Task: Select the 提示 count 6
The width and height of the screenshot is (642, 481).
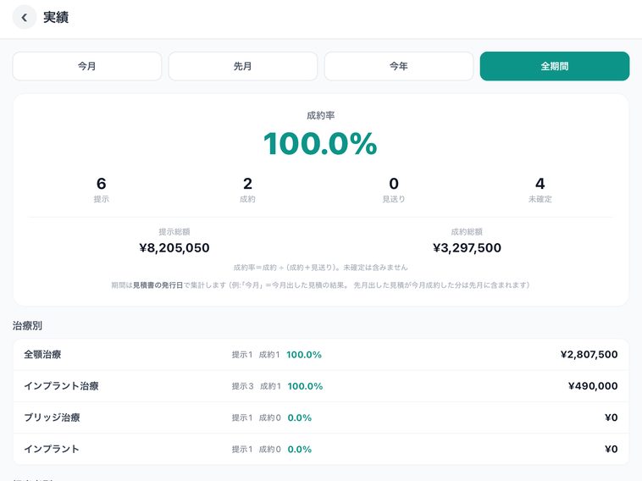Action: click(x=101, y=184)
